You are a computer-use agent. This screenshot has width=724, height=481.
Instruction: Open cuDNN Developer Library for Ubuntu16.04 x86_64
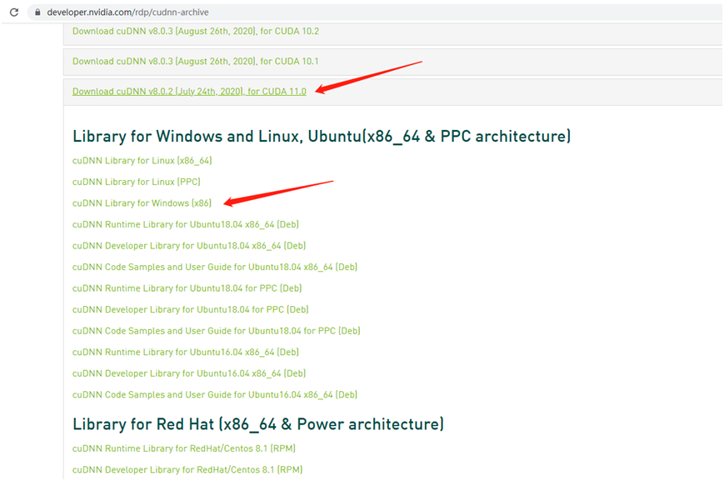click(x=189, y=373)
